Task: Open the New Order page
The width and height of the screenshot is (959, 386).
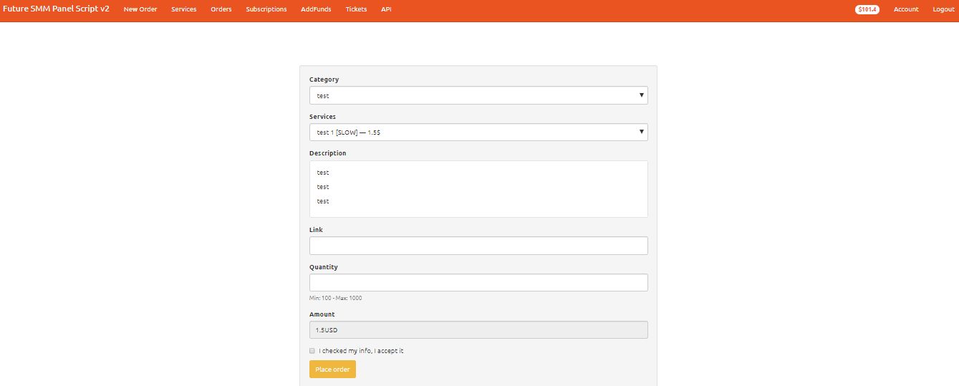Action: [140, 9]
